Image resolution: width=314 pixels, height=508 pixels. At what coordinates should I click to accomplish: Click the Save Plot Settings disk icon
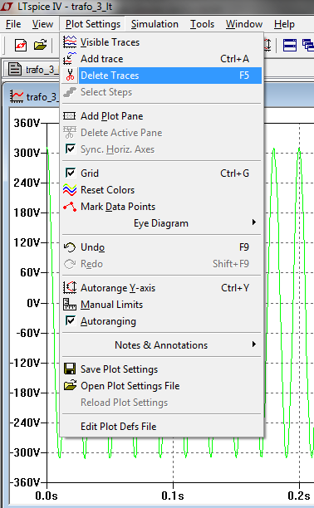tap(70, 369)
